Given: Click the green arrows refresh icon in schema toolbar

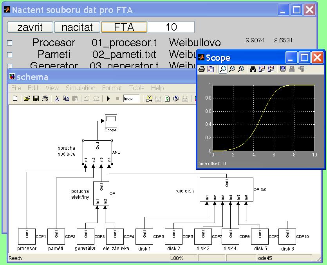Looking at the screenshot, I should (x=167, y=98).
